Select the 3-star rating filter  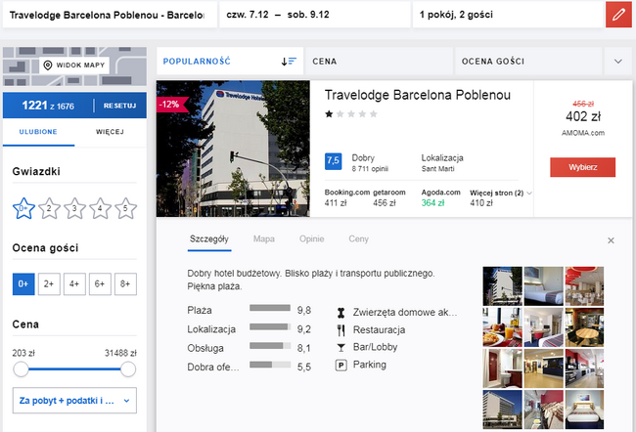pyautogui.click(x=75, y=207)
